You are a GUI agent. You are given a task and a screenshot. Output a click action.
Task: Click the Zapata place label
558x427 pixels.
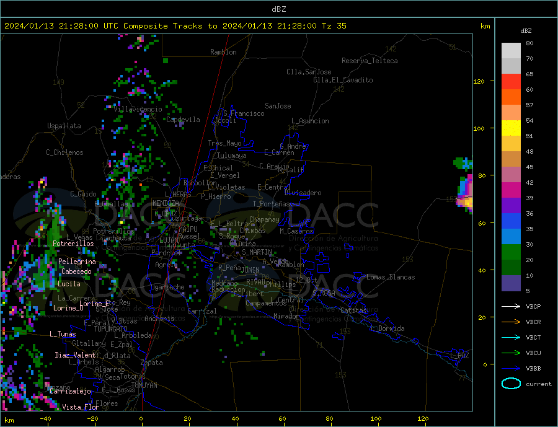tap(152, 363)
